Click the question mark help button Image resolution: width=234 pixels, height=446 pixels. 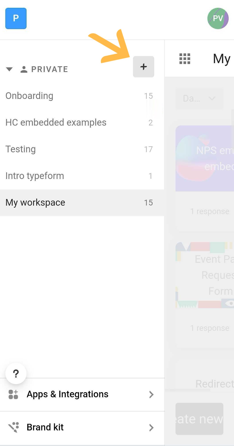point(16,373)
